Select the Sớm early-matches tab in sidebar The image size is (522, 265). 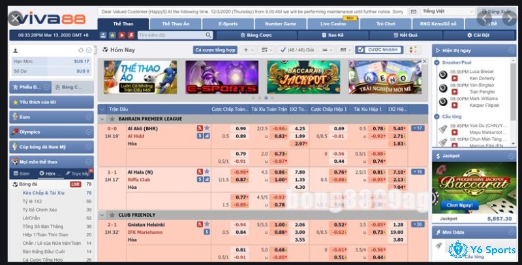pos(22,173)
